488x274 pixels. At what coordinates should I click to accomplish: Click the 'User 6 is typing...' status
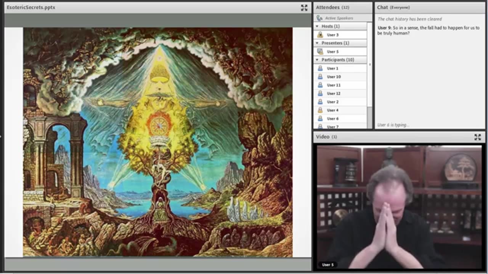pyautogui.click(x=393, y=125)
